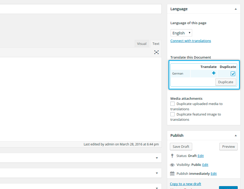Click the status pin icon in Publish box
The height and width of the screenshot is (189, 244).
[172, 156]
